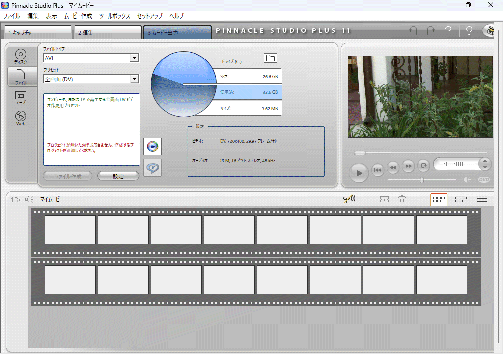Click the fast rewind button
Screen dimensions: 503x354
[x=393, y=167]
